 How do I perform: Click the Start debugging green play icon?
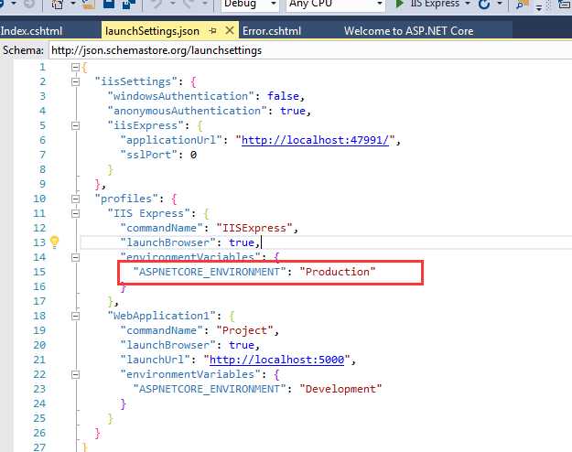tap(399, 4)
